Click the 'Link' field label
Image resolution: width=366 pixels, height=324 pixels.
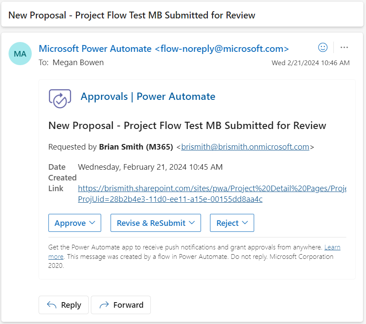click(x=56, y=189)
